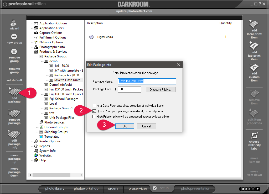The width and height of the screenshot is (269, 194).
Task: Close the Edit Package Info dialog
Action: (x=179, y=65)
